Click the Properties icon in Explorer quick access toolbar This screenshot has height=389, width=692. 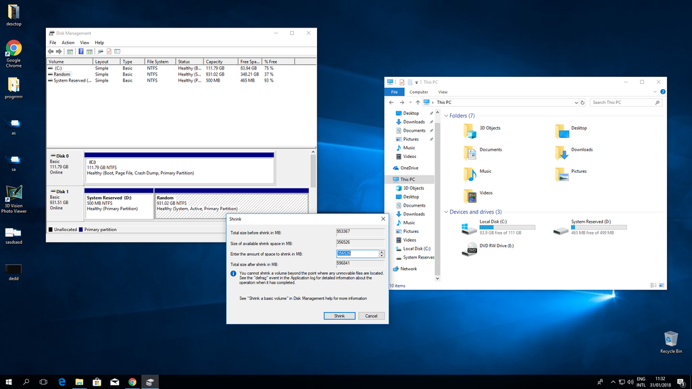pos(401,82)
